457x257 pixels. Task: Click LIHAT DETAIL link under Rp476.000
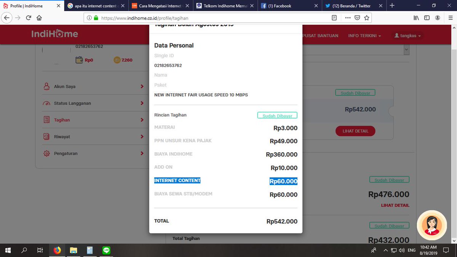(x=395, y=205)
